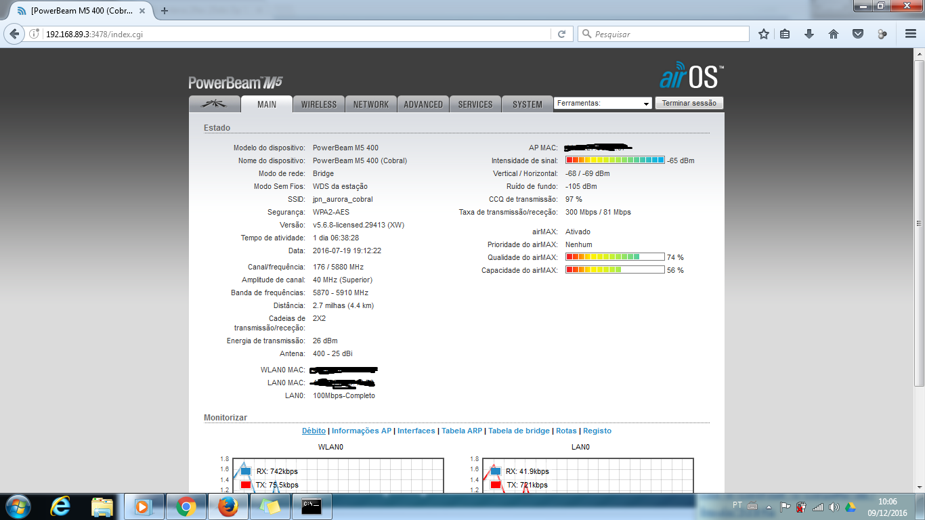Open the Ubiquiti logo tab
The height and width of the screenshot is (520, 925).
coord(215,104)
